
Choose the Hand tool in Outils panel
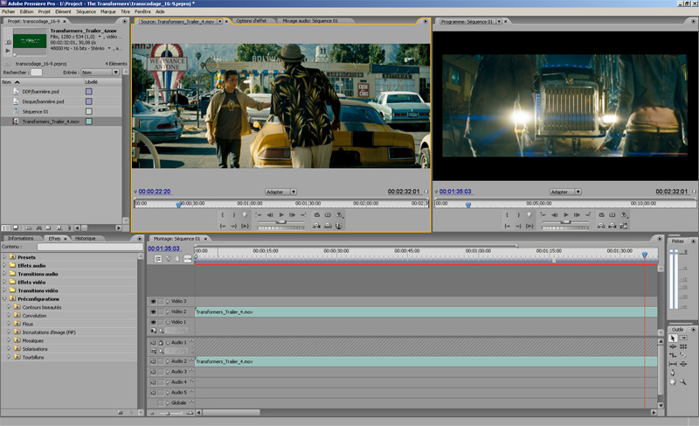click(673, 381)
